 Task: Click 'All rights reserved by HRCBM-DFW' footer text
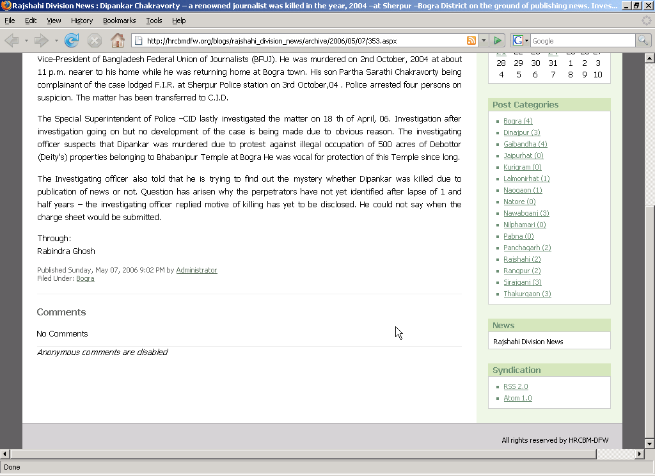pos(555,440)
